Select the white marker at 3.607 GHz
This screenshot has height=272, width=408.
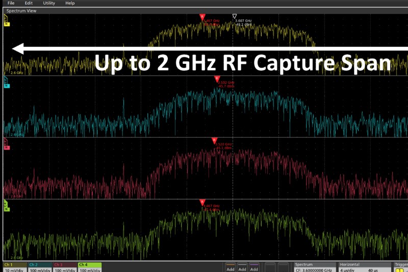[x=235, y=17]
